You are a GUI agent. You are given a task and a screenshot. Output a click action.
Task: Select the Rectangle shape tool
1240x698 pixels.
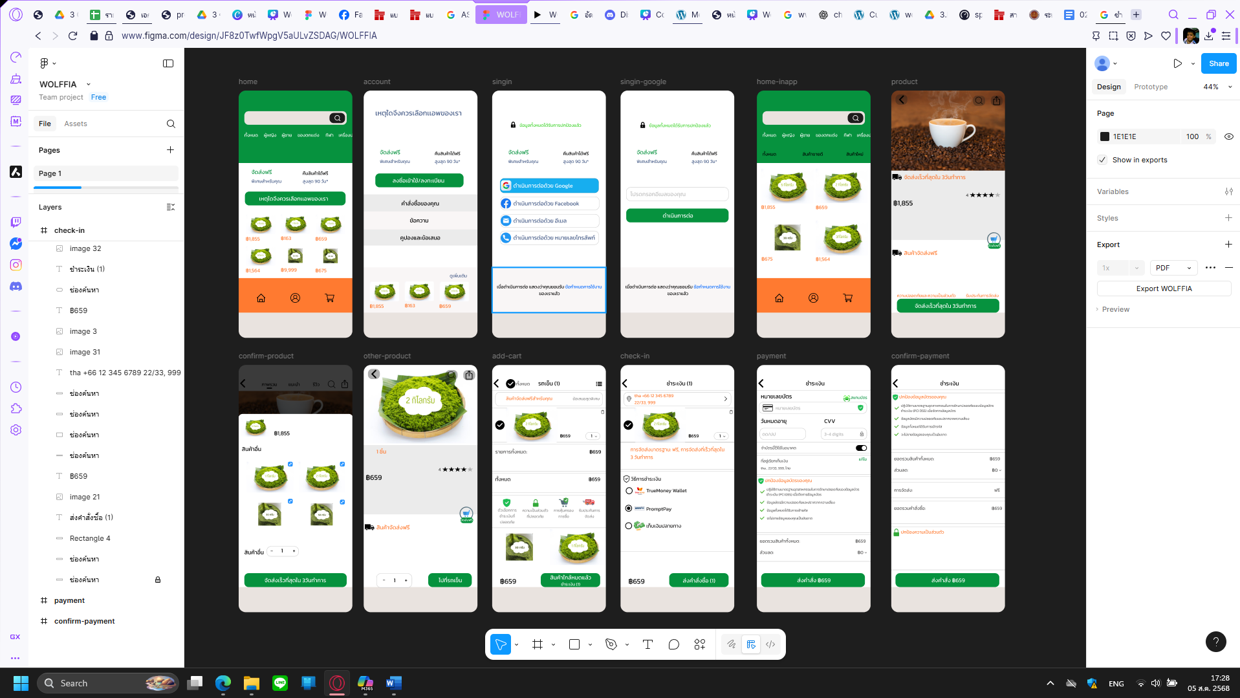(x=574, y=644)
